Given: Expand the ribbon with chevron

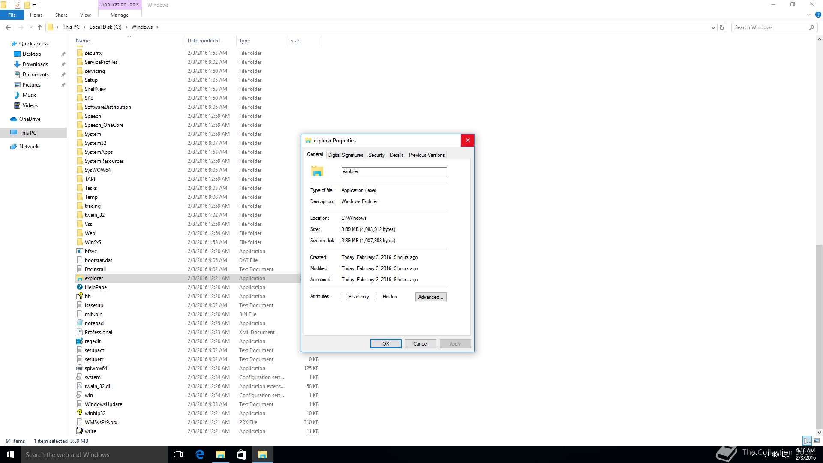Looking at the screenshot, I should tap(809, 15).
